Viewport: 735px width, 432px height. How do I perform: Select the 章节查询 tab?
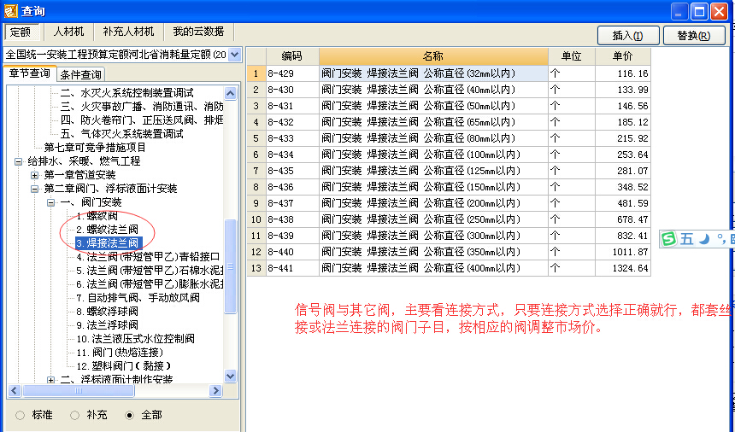tap(30, 73)
